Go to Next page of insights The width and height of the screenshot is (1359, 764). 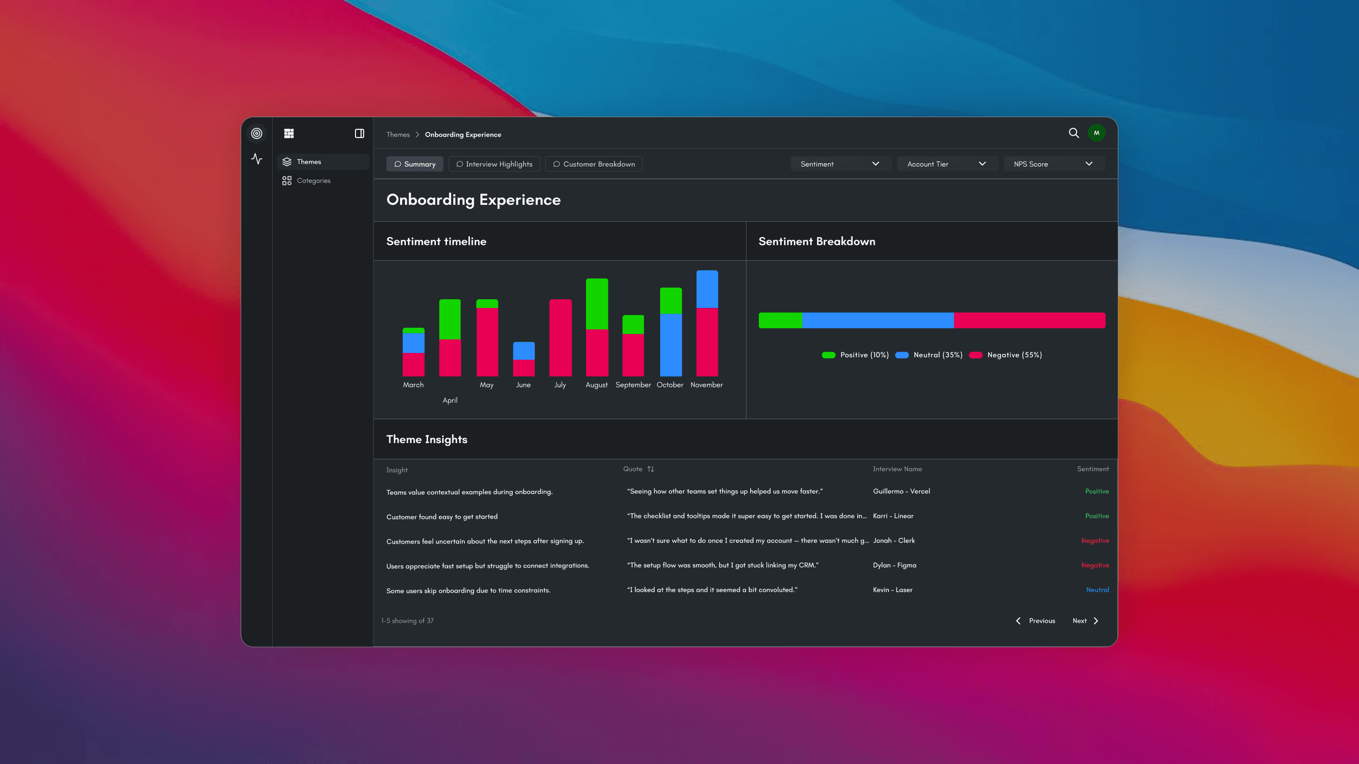(x=1085, y=621)
